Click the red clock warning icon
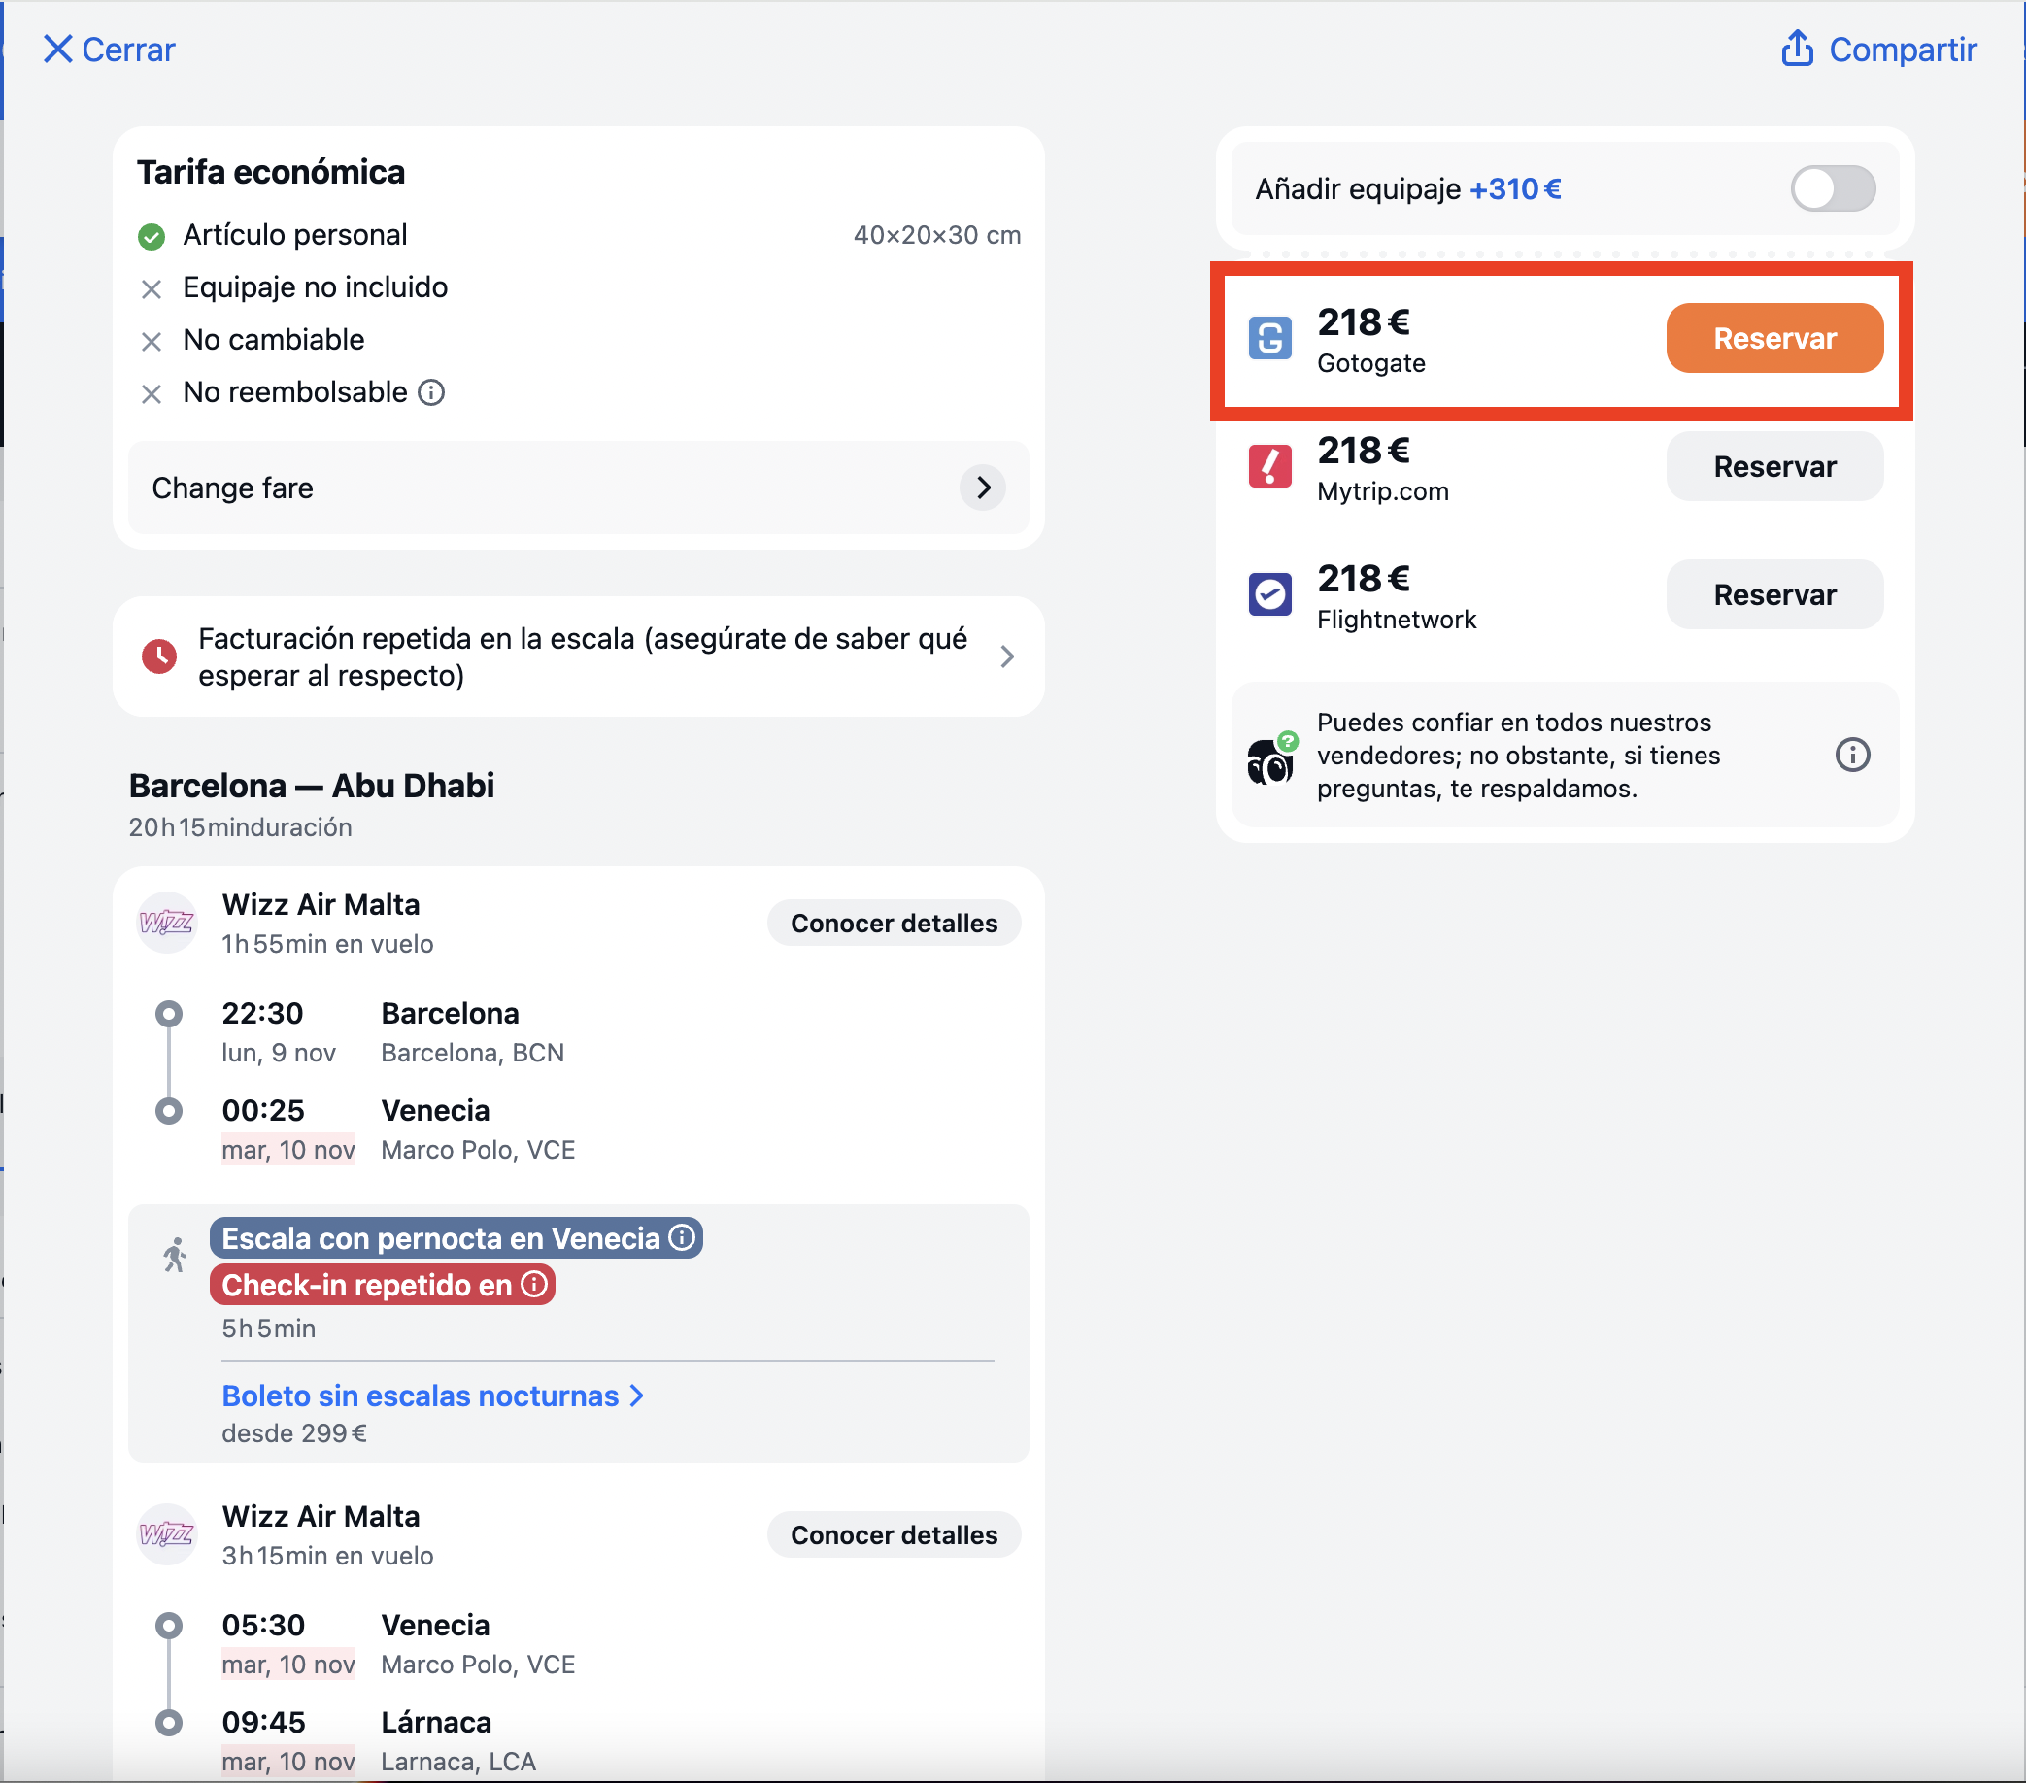This screenshot has width=2026, height=1783. 158,656
